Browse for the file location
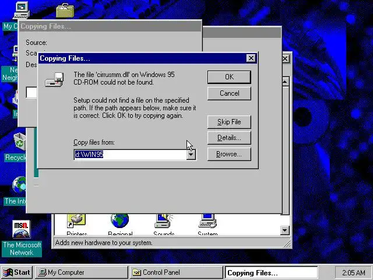 (229, 154)
